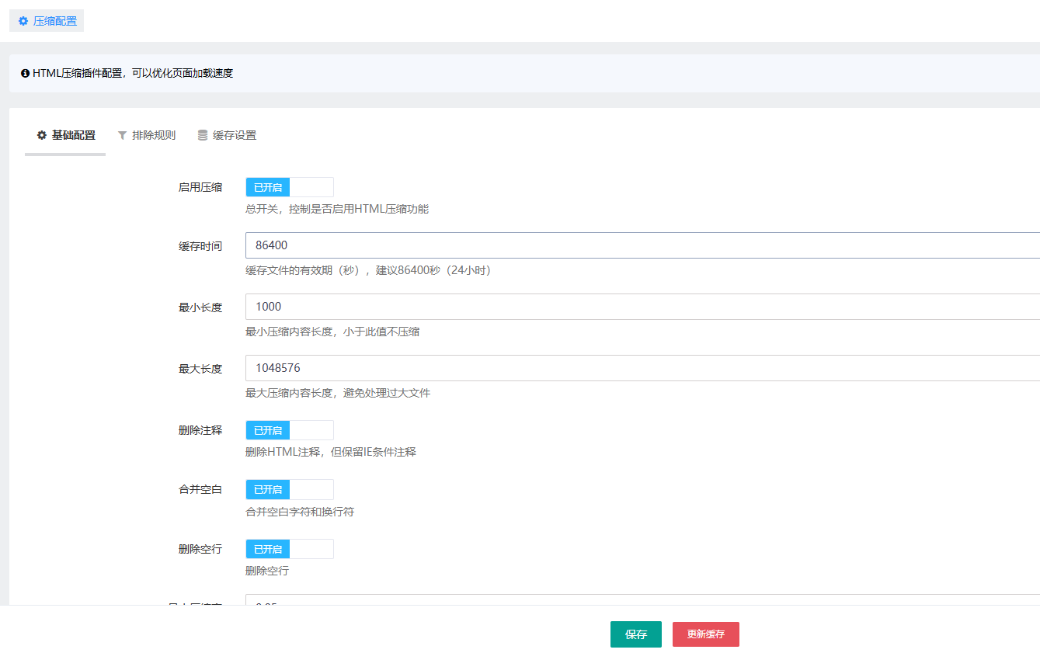This screenshot has height=653, width=1040.
Task: Switch to the 基础配置 tab
Action: (65, 135)
